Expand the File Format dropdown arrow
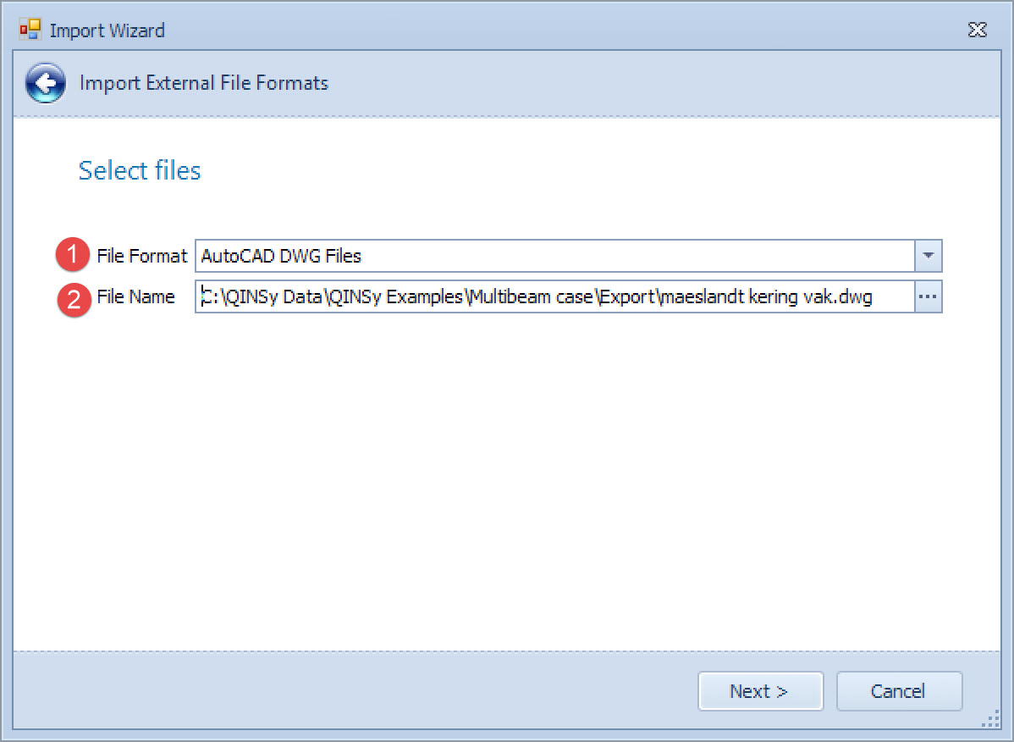The width and height of the screenshot is (1014, 742). coord(928,255)
